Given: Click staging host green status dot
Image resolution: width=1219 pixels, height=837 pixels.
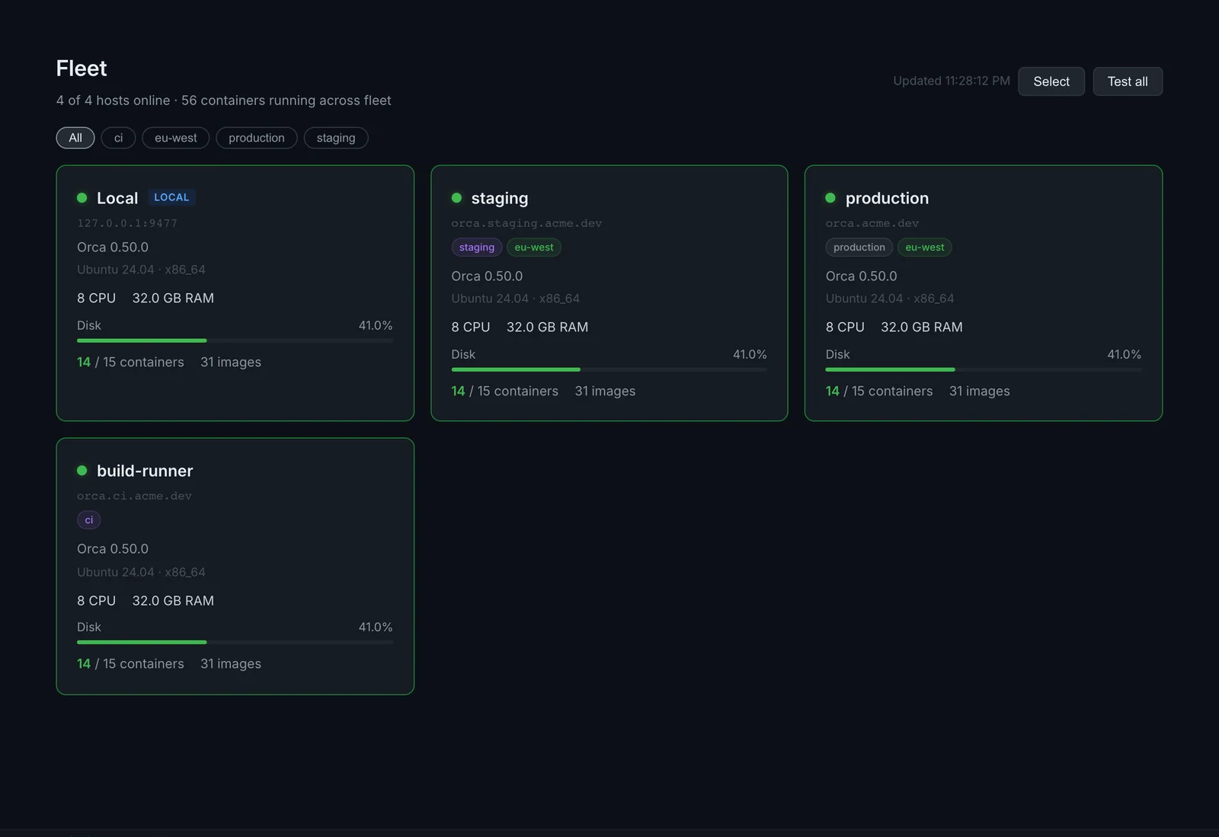Looking at the screenshot, I should point(456,198).
